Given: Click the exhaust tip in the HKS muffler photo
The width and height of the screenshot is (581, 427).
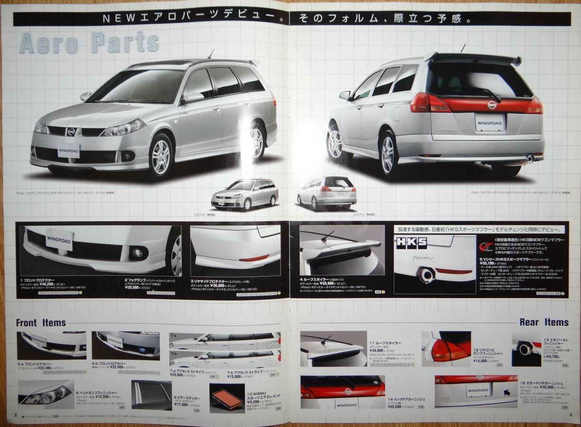Looking at the screenshot, I should [x=425, y=275].
